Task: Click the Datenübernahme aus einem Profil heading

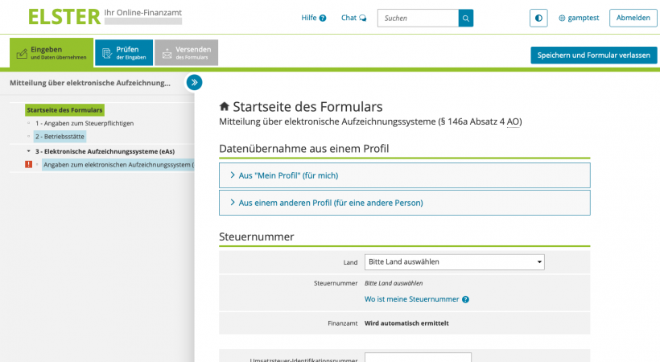Action: pos(304,149)
